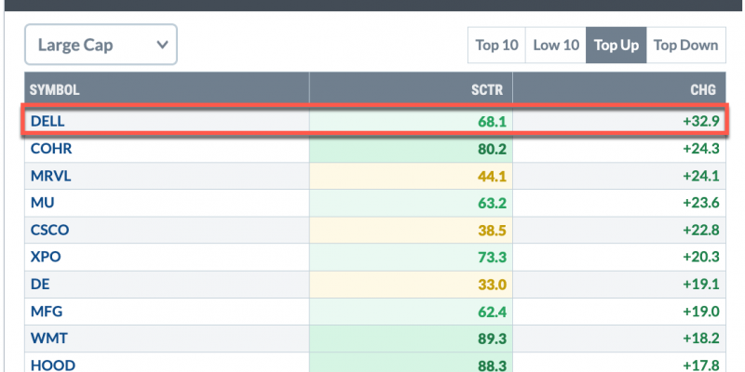Open the MU symbol link
This screenshot has width=745, height=372.
click(x=42, y=203)
